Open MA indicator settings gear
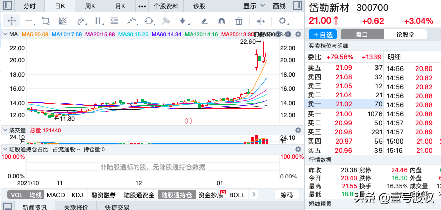The image size is (441, 210). click(x=298, y=35)
